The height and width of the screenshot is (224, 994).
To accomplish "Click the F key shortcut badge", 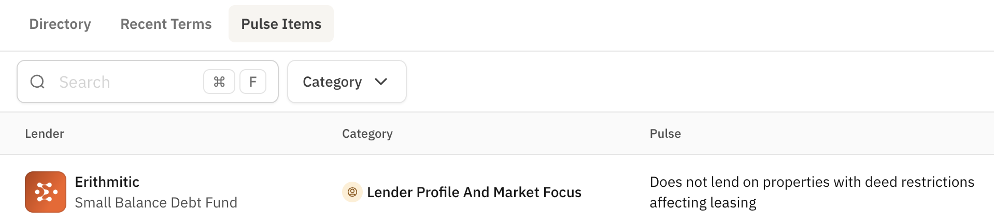I will [253, 82].
